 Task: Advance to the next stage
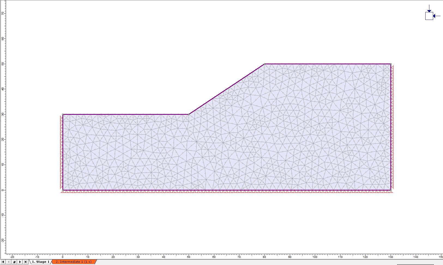tap(19, 262)
